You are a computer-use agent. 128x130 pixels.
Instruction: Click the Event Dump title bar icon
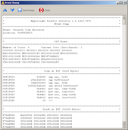[3, 3]
